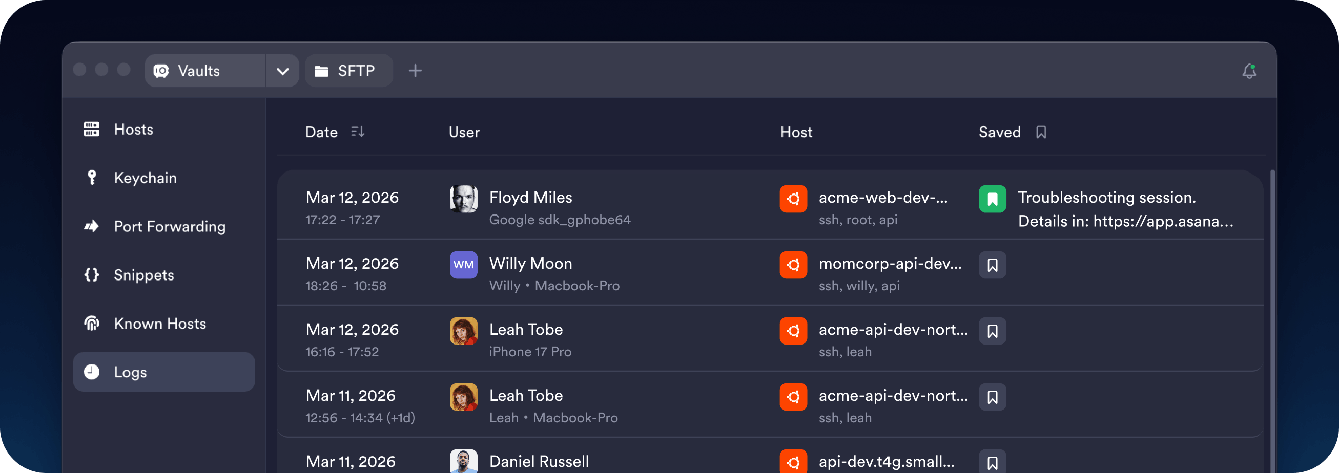The image size is (1339, 473).
Task: Add a new tab with plus button
Action: pyautogui.click(x=415, y=71)
